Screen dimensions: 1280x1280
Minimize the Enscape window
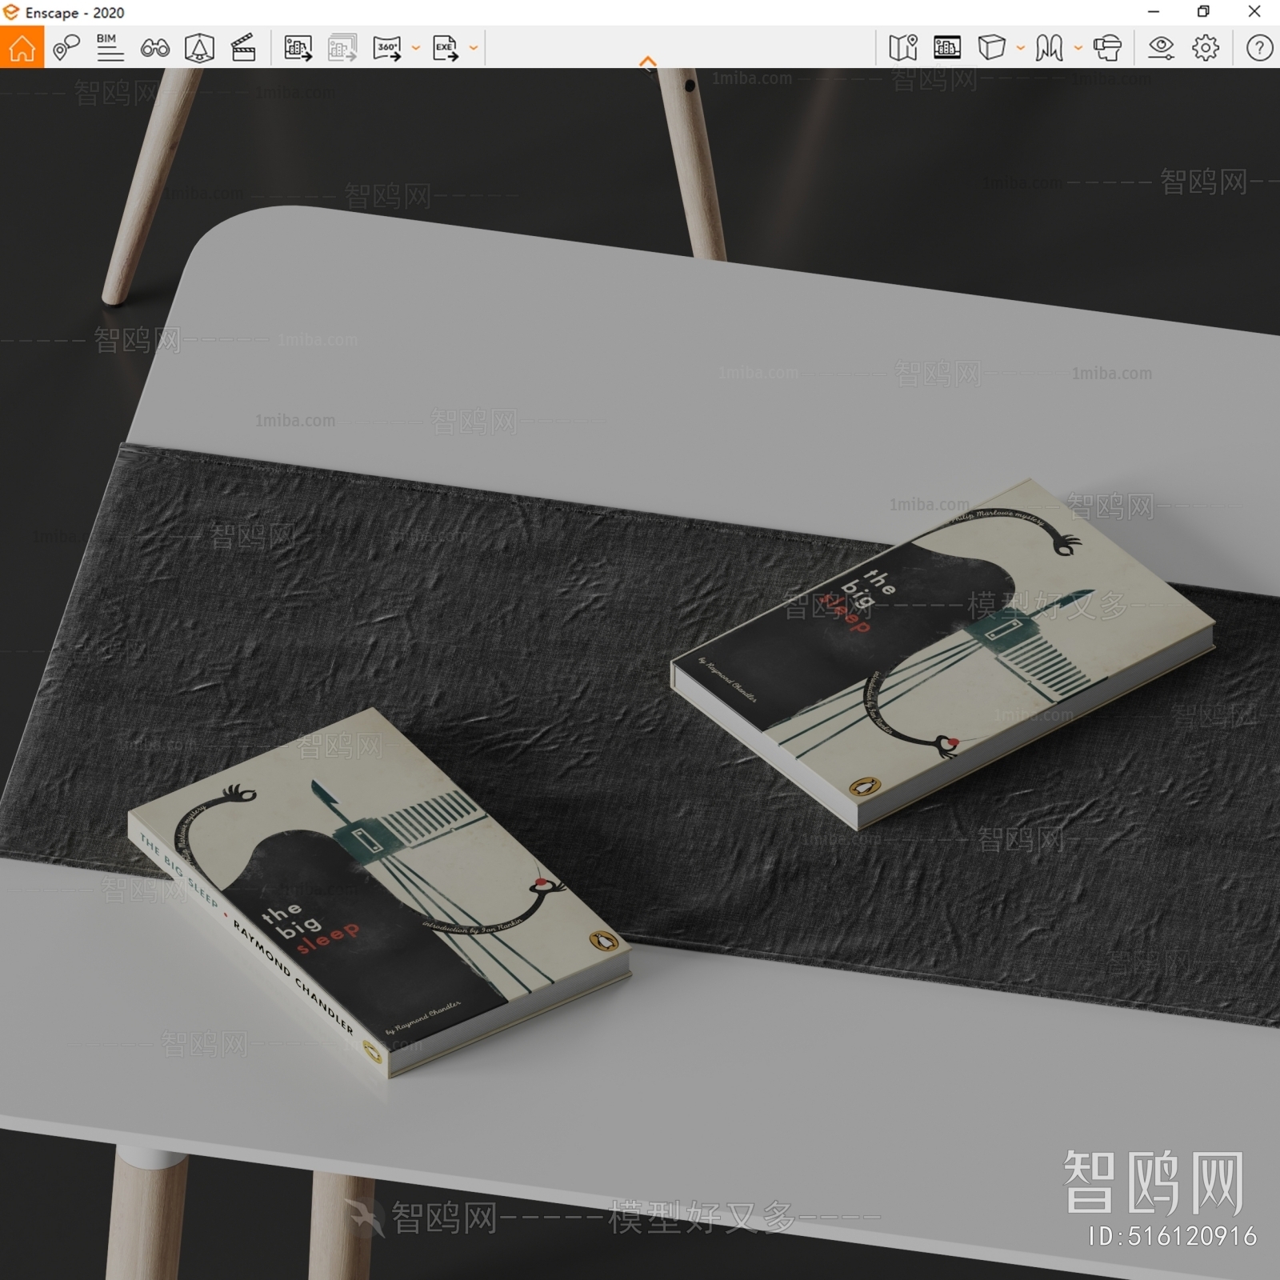tap(1154, 12)
